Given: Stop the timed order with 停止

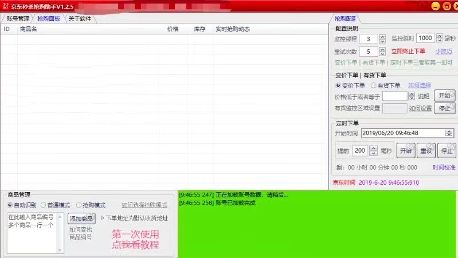Looking at the screenshot, I should click(x=447, y=150).
